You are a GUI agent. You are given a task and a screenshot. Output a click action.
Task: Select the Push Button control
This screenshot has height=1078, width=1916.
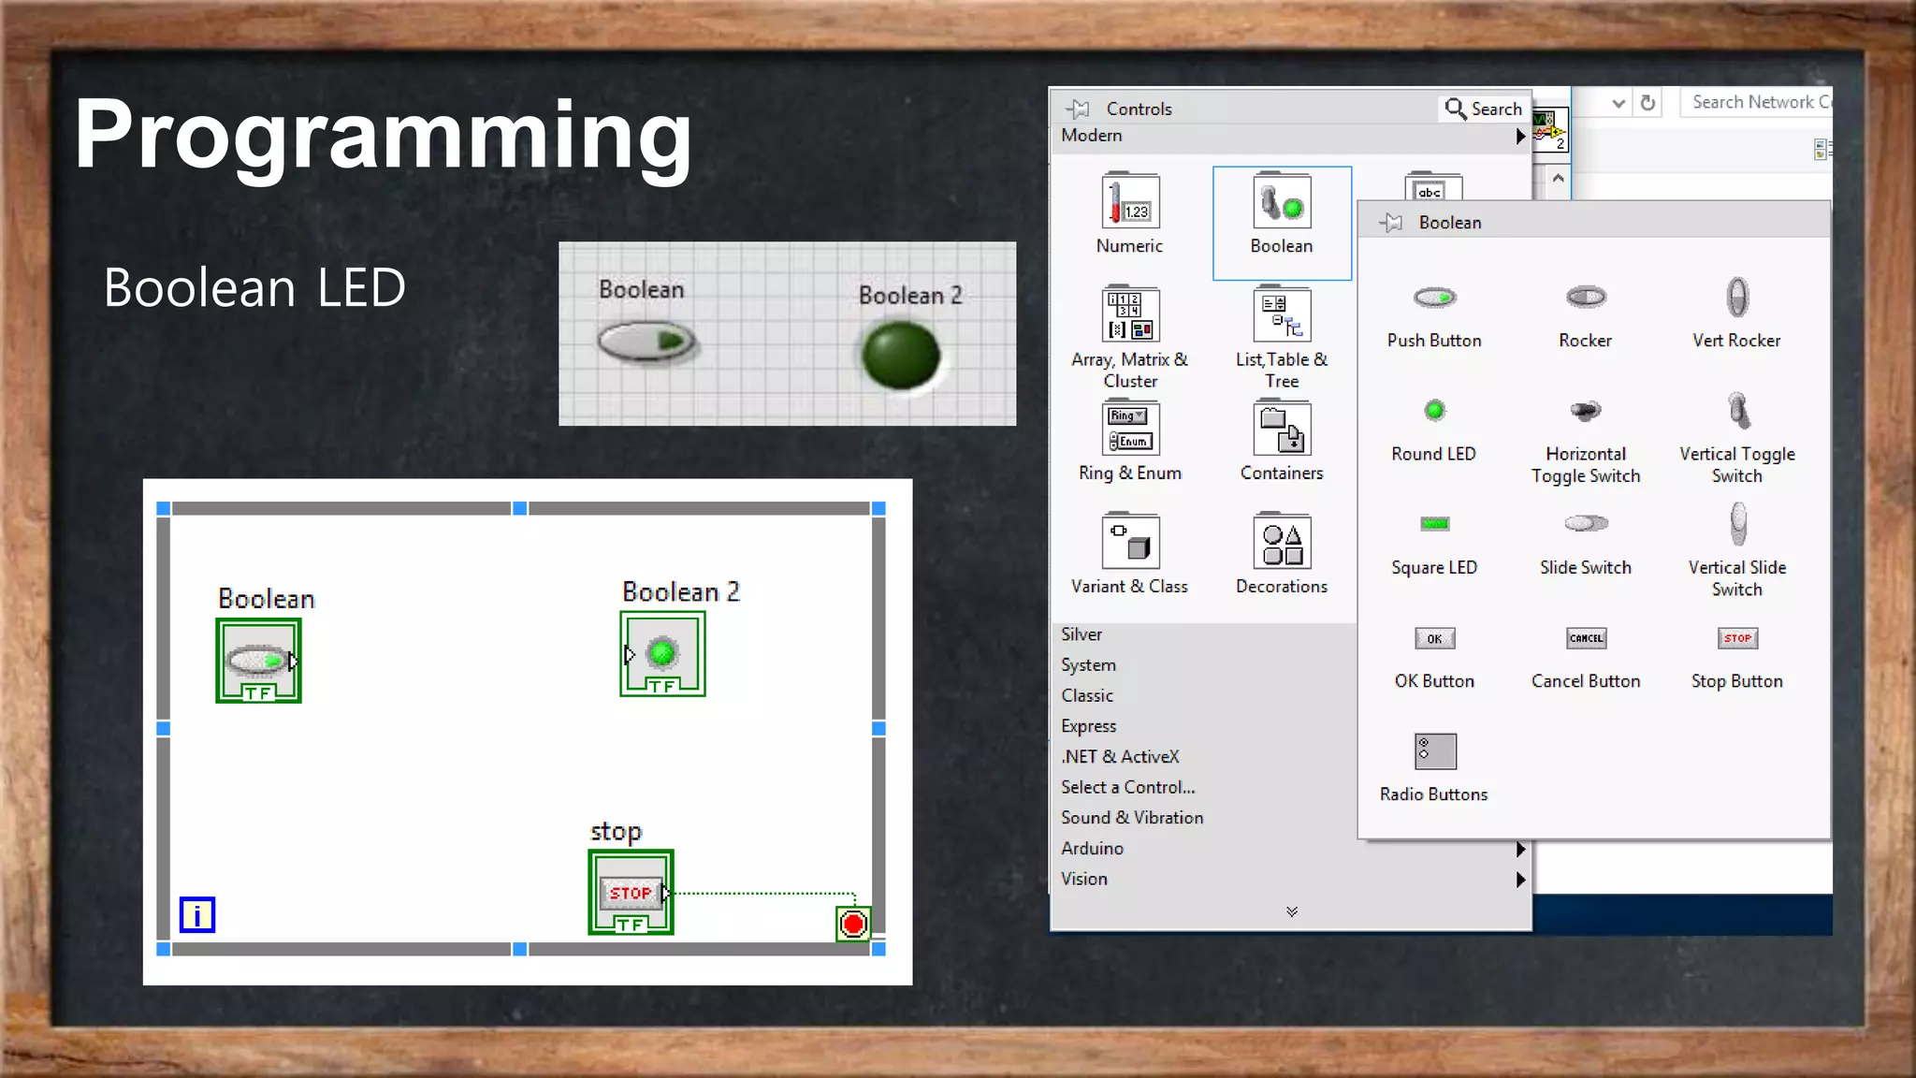point(1434,314)
